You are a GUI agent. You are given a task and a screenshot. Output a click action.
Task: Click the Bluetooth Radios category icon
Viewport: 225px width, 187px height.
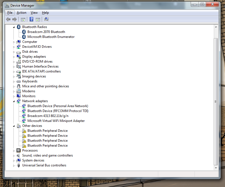pyautogui.click(x=19, y=27)
